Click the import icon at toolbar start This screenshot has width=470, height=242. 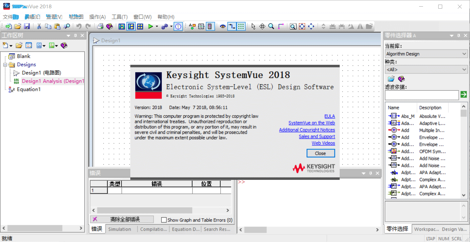8,26
